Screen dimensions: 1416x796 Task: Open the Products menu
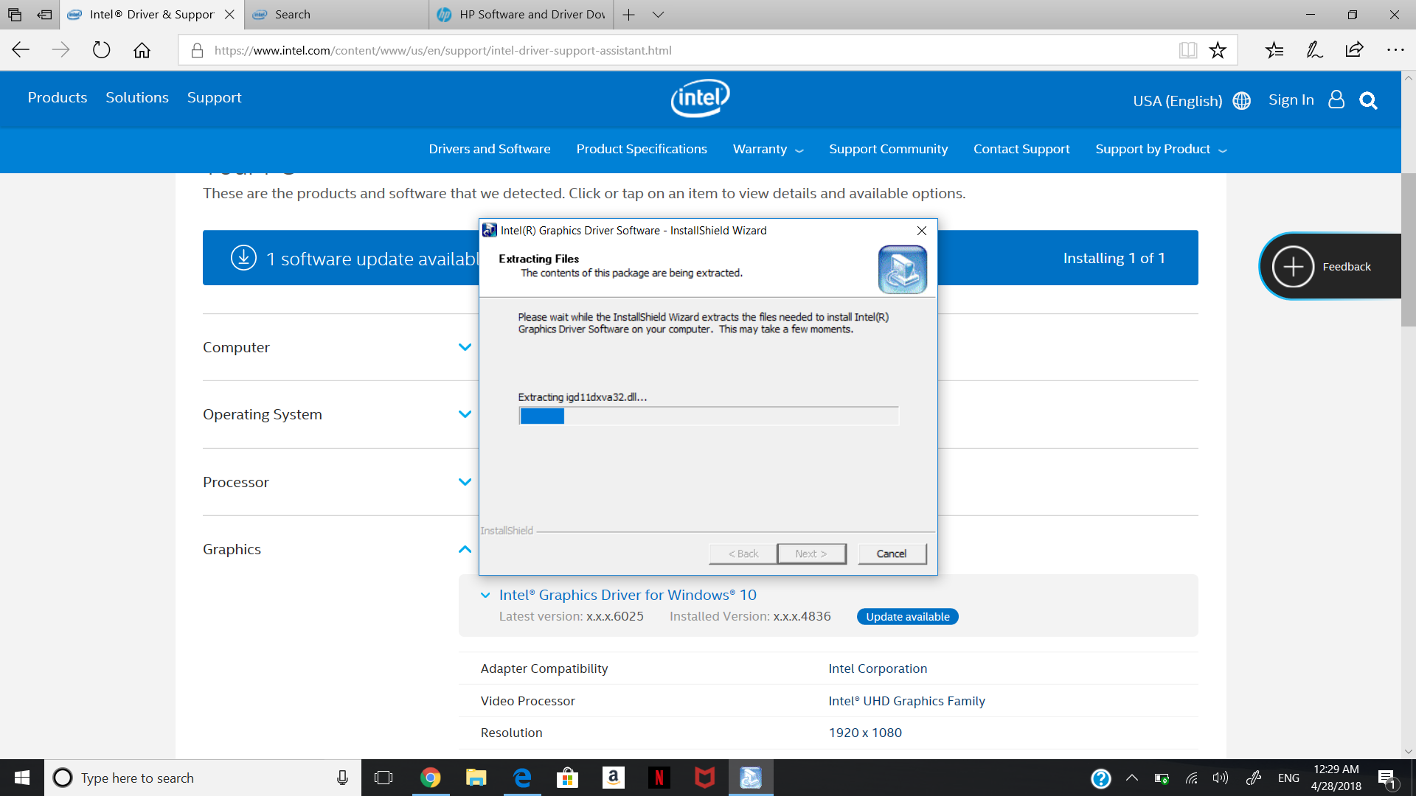[x=58, y=97]
